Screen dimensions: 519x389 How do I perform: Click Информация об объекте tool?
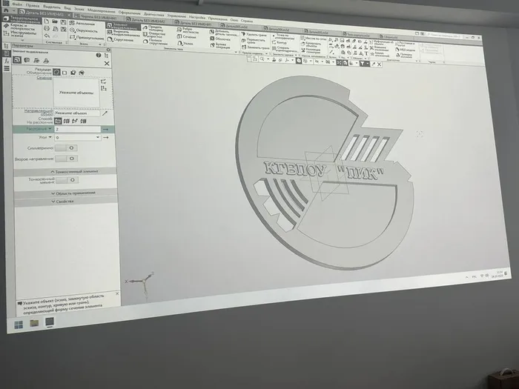[381, 42]
